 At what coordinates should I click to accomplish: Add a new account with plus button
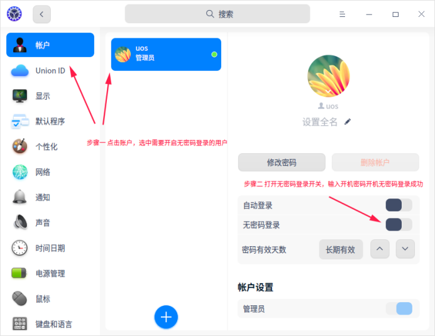pyautogui.click(x=166, y=317)
